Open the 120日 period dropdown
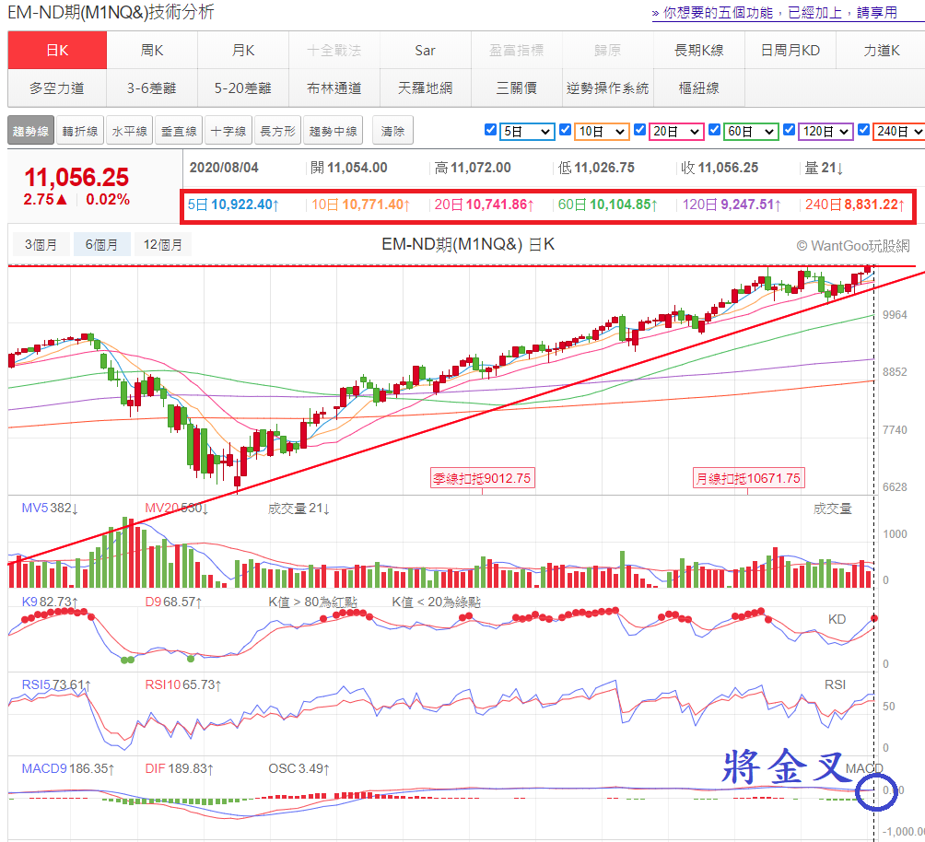925x842 pixels. [x=825, y=131]
